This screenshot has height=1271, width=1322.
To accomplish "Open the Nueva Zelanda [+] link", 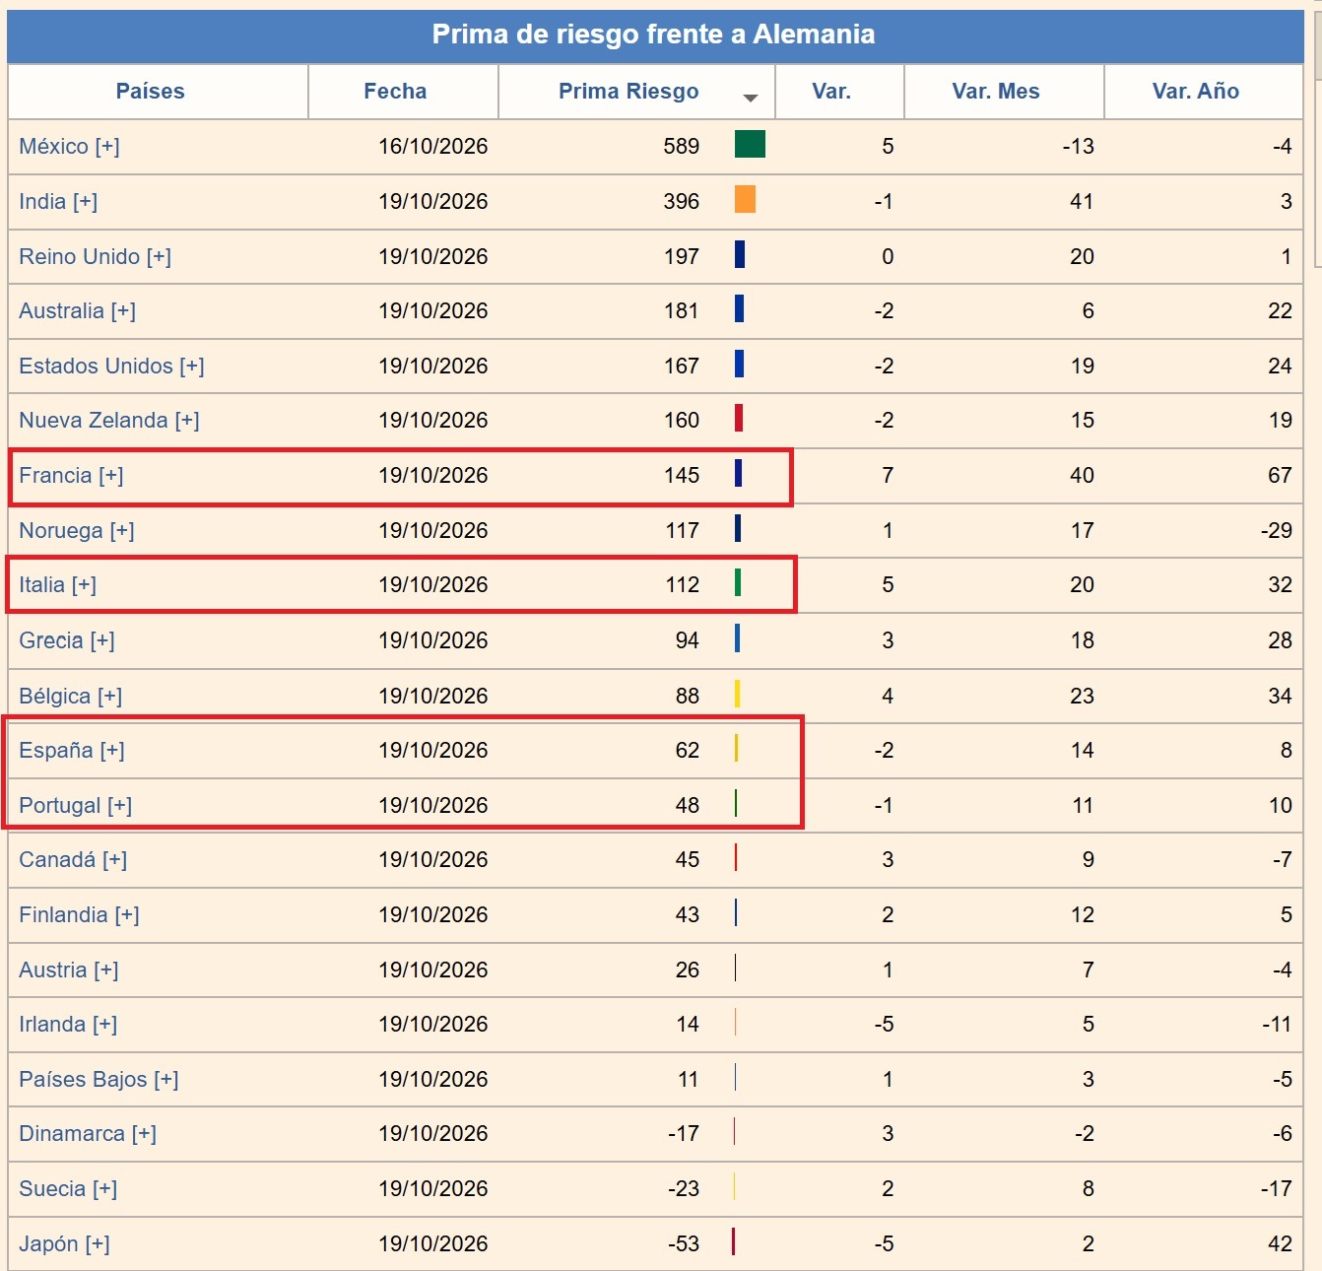I will click(x=109, y=421).
